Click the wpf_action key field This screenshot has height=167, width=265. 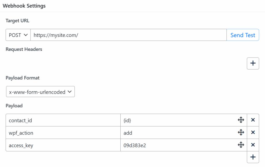click(62, 132)
